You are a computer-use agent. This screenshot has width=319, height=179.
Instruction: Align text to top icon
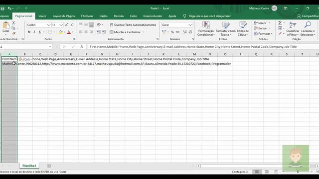tap(81, 24)
